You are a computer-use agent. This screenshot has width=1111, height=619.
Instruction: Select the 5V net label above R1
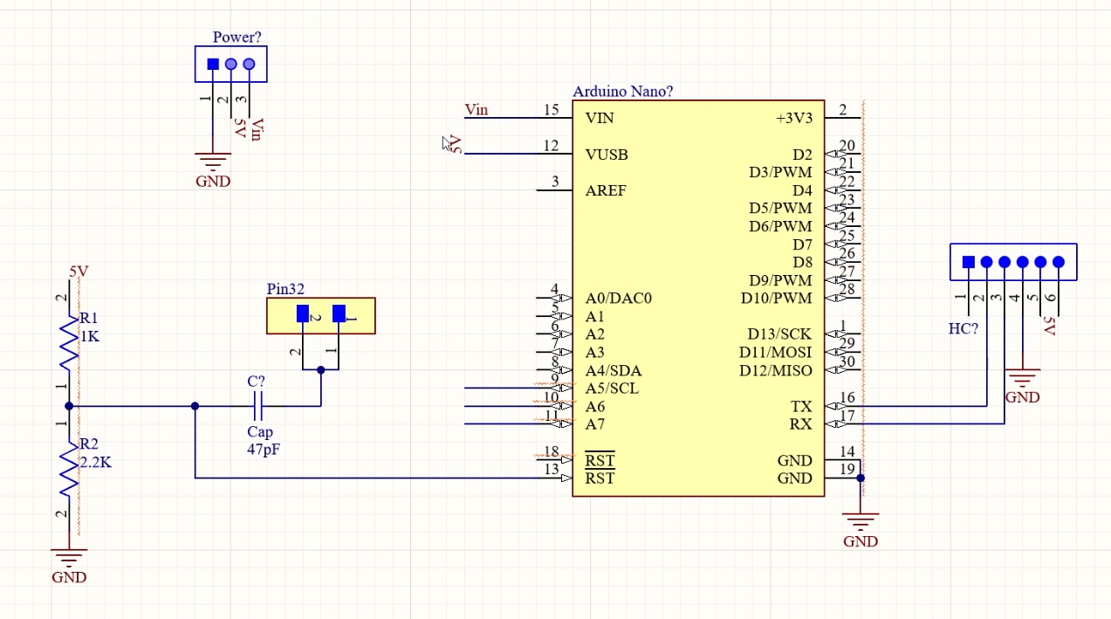click(x=78, y=272)
